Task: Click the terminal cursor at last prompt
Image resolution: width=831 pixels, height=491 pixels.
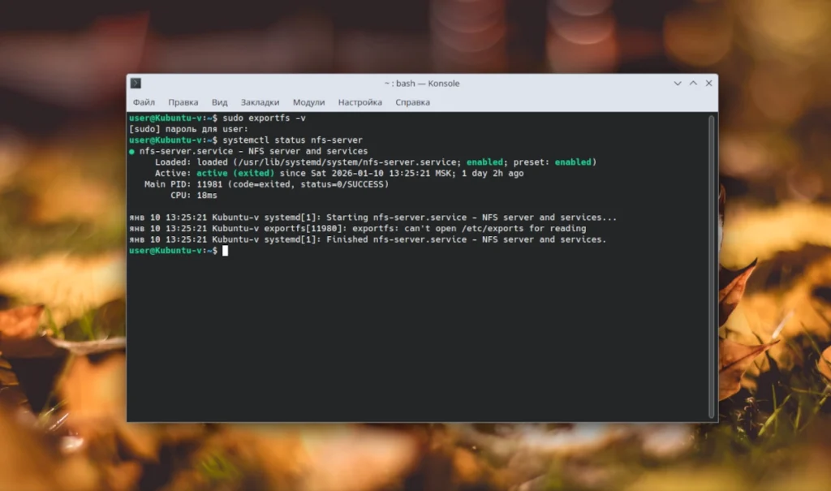Action: [x=226, y=251]
